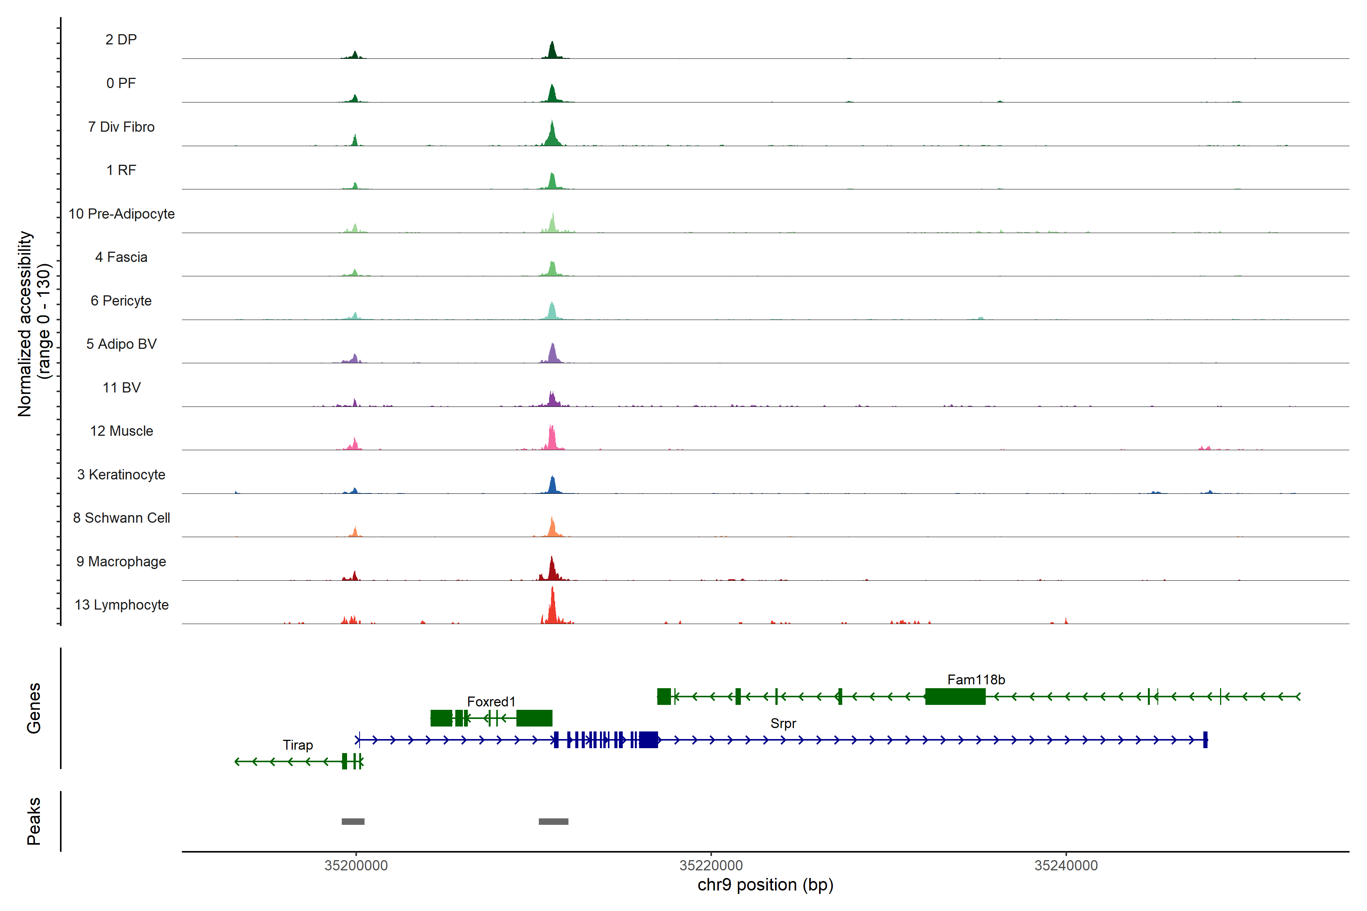The image size is (1367, 911).
Task: Click the 8 Schwann Cell label
Action: (122, 518)
